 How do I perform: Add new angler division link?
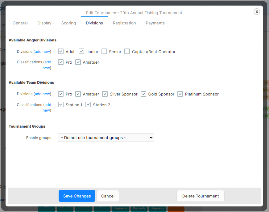[x=42, y=52]
